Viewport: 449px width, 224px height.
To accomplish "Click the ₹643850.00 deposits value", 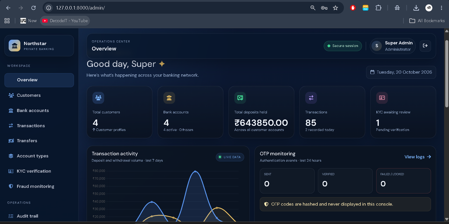I will point(261,123).
